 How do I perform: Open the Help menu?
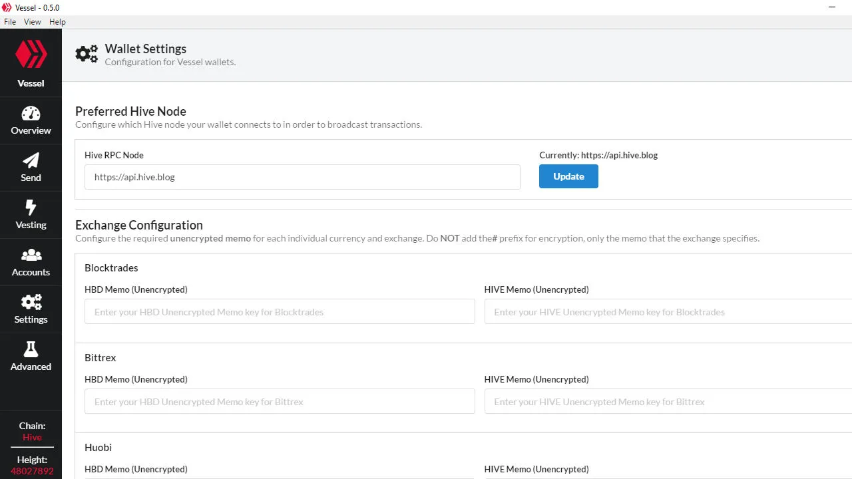57,22
